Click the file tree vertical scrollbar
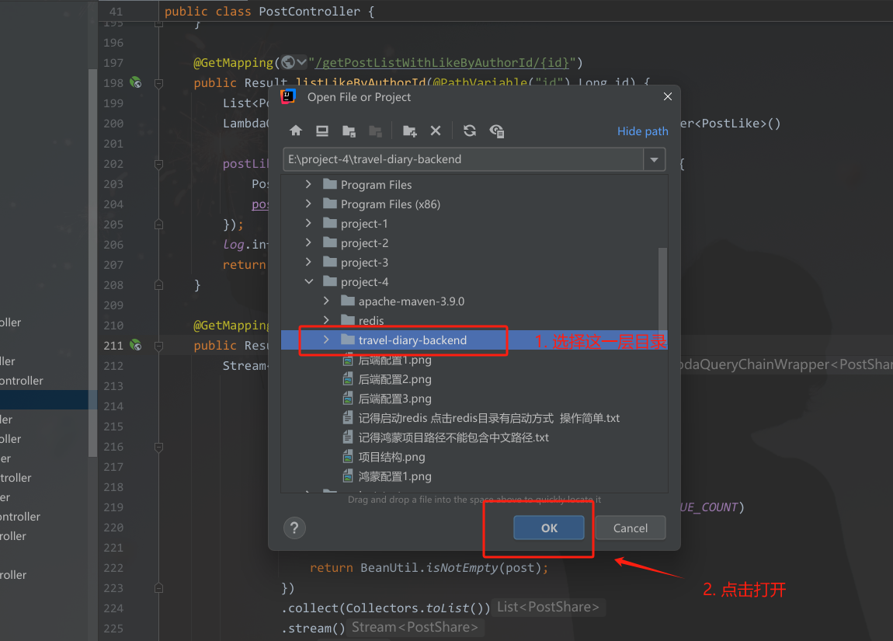This screenshot has height=641, width=893. point(662,289)
